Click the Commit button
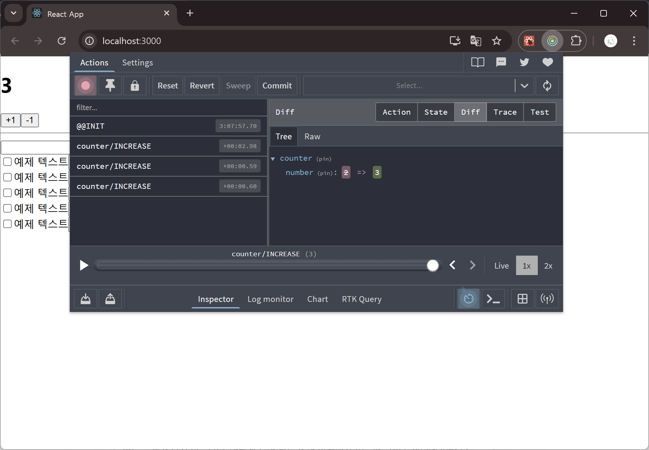Image resolution: width=649 pixels, height=450 pixels. click(x=277, y=86)
